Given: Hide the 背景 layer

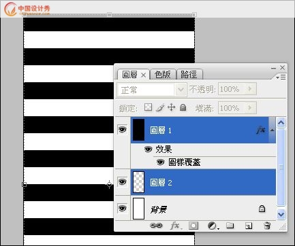Looking at the screenshot, I should [122, 209].
